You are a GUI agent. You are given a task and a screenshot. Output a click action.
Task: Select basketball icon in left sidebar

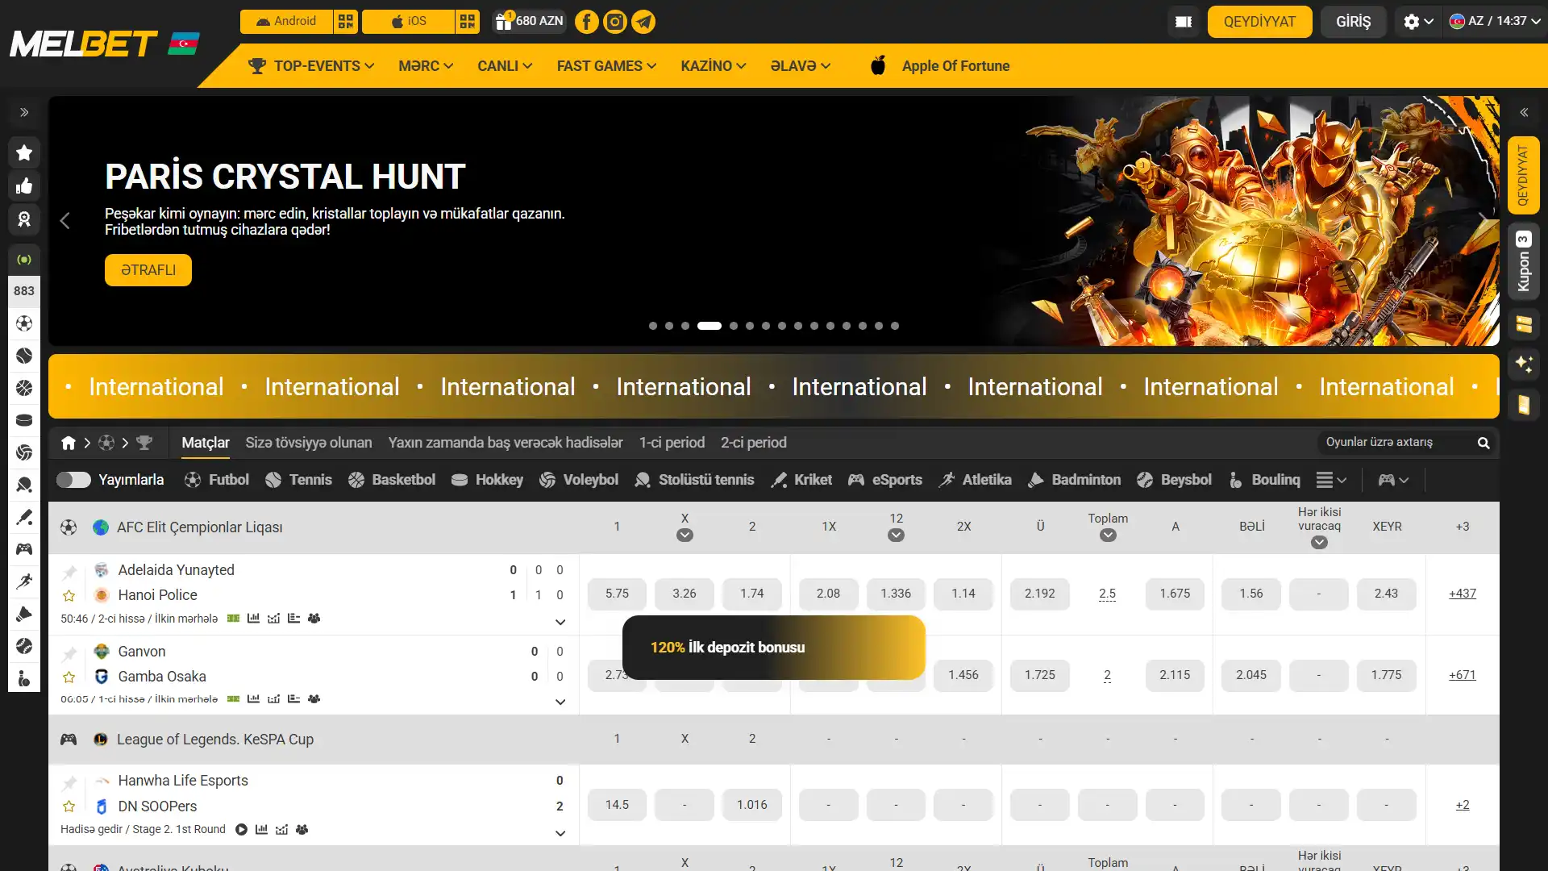coord(24,388)
